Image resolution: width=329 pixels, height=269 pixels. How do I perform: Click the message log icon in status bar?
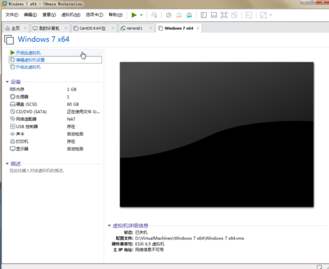point(319,267)
